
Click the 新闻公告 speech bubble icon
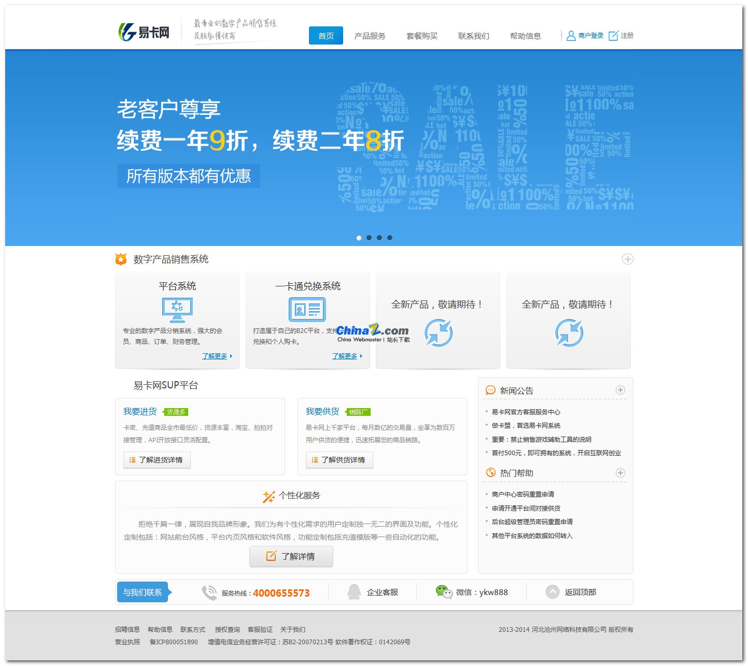coord(490,390)
